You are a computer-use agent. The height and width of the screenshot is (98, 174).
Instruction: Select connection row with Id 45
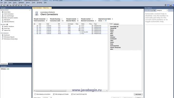point(71,33)
